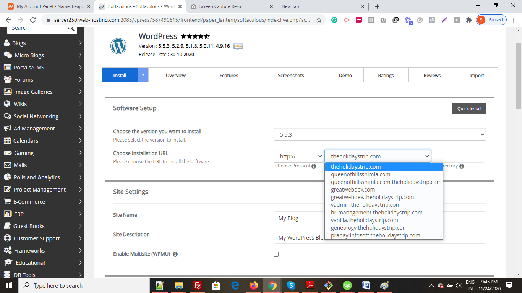Click the Gaming controller icon

[x=7, y=153]
